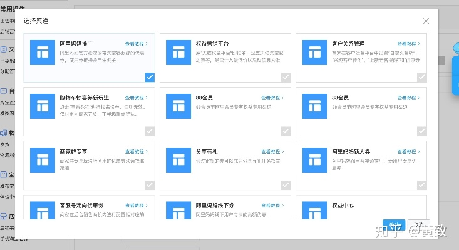Uncheck the 阿里妈妈推广 channel checkbox
The height and width of the screenshot is (250, 459).
click(x=150, y=77)
